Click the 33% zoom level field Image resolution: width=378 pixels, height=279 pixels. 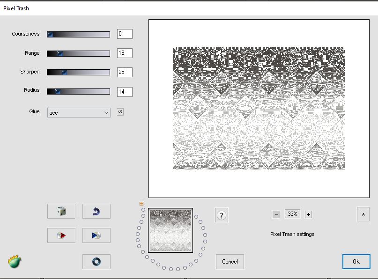click(x=292, y=214)
